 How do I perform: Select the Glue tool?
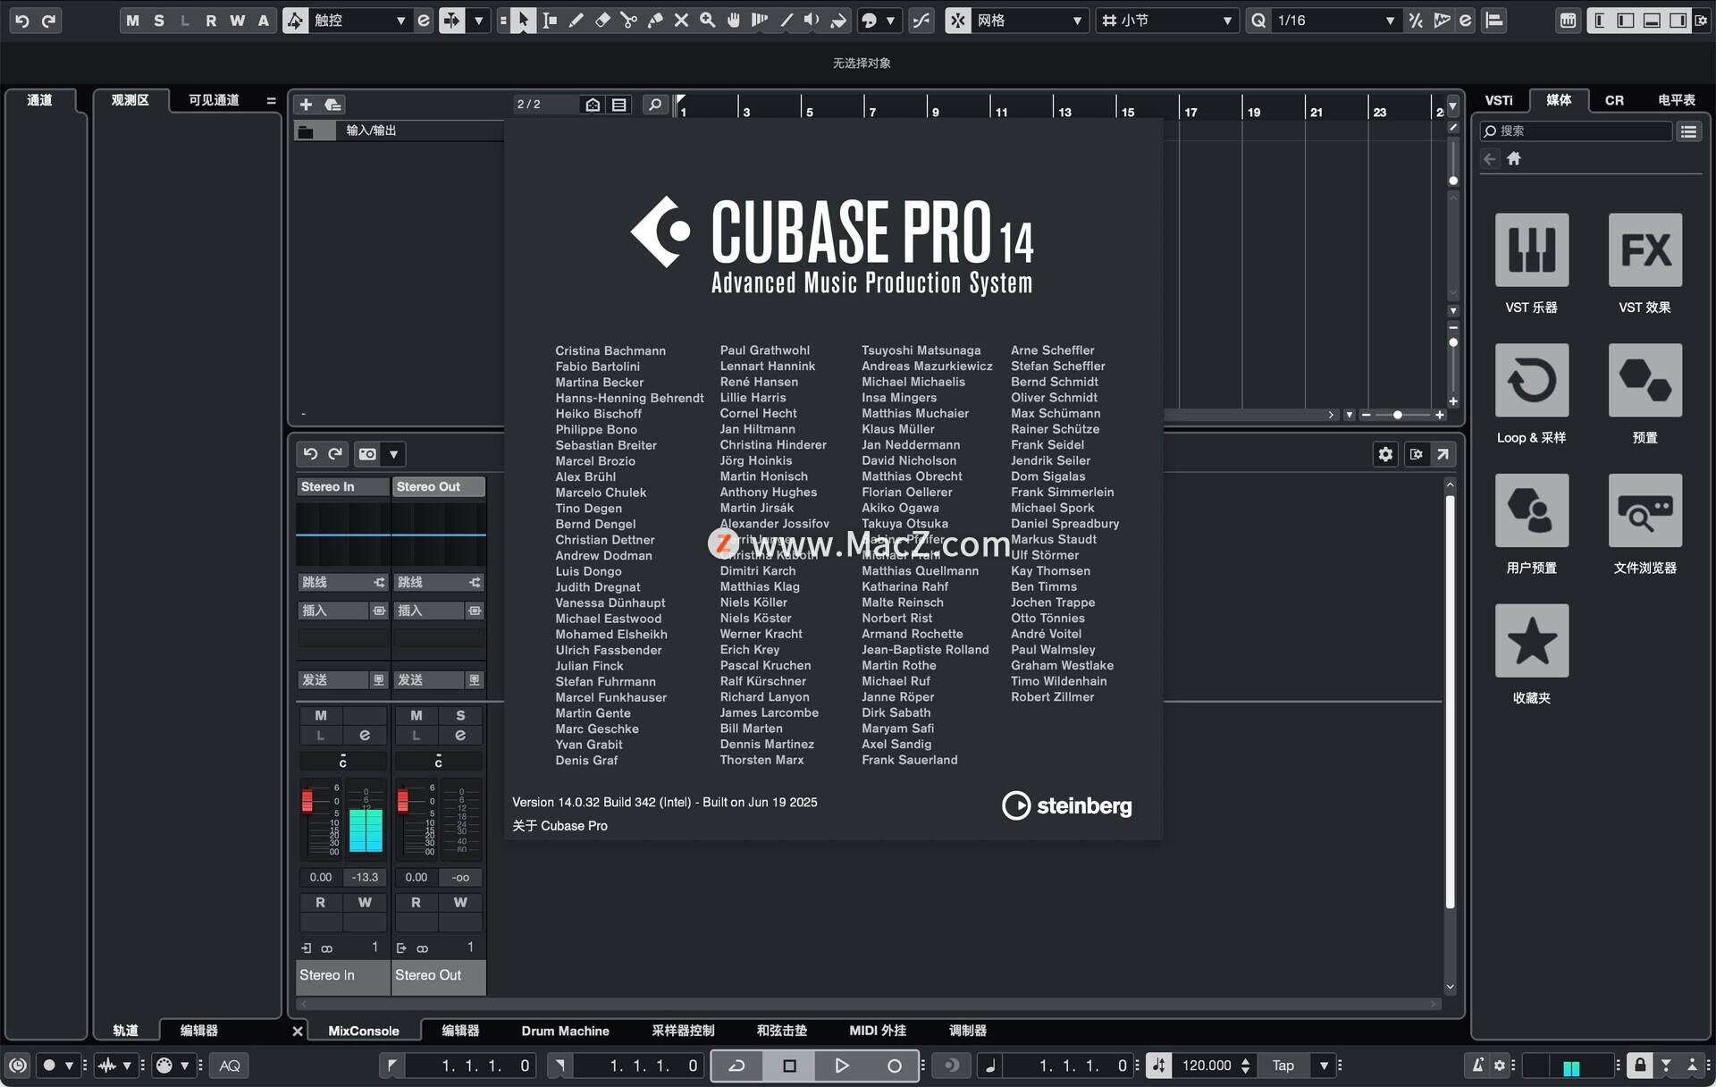point(655,20)
